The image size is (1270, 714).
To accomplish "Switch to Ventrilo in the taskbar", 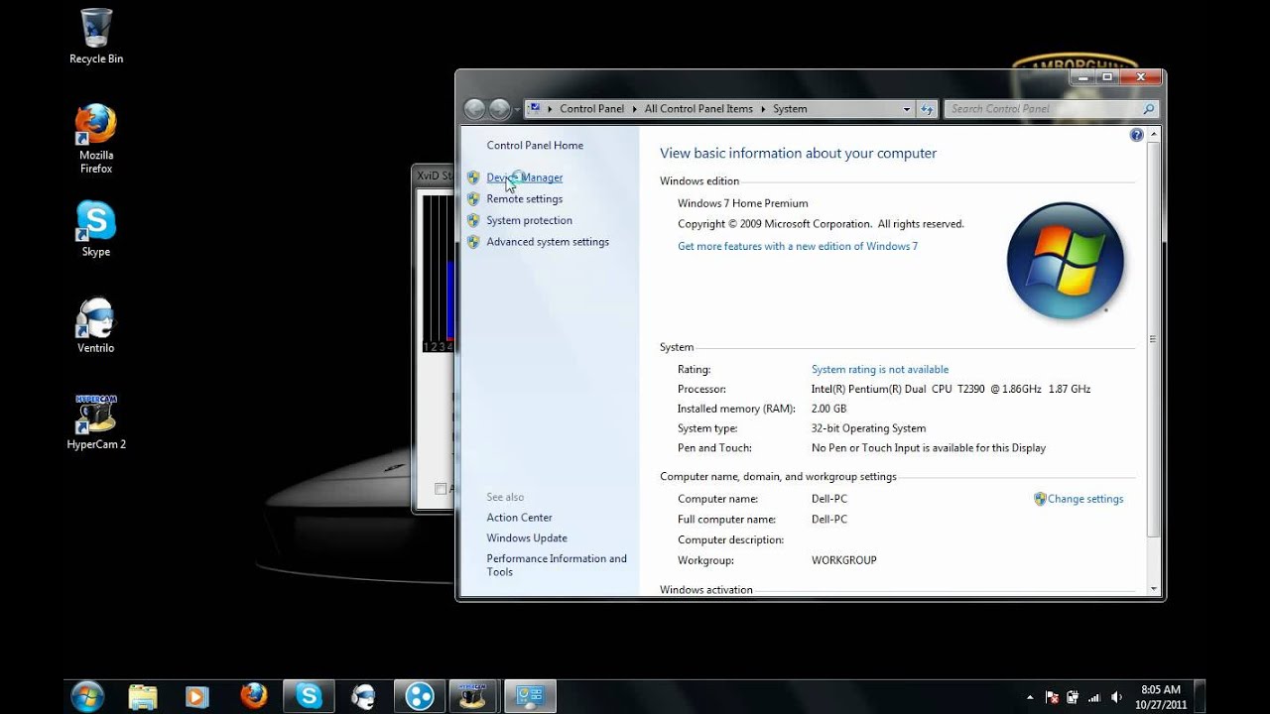I will (364, 696).
